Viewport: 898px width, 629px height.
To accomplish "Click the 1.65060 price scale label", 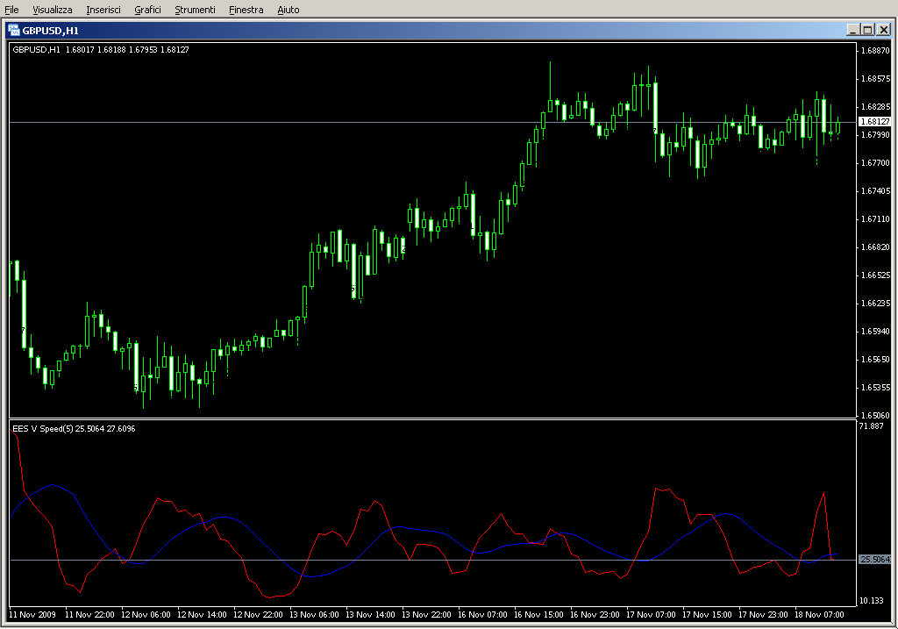I will 876,415.
